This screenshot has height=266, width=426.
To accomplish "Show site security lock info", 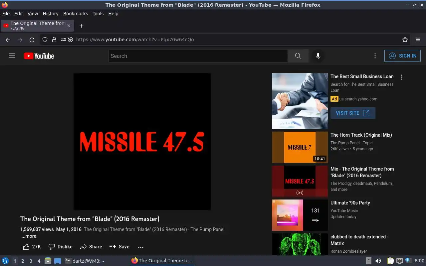I will [x=54, y=40].
